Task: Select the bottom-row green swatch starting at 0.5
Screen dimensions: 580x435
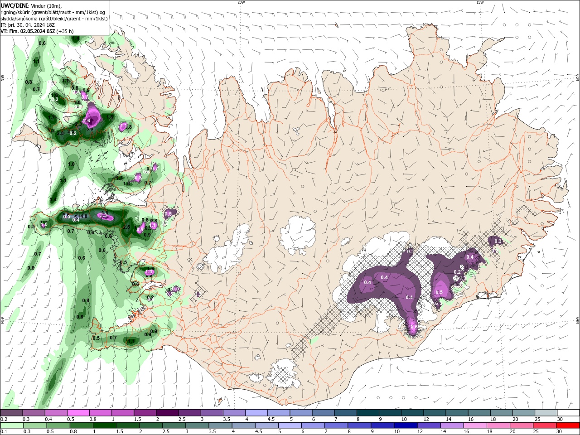Action: (58, 425)
